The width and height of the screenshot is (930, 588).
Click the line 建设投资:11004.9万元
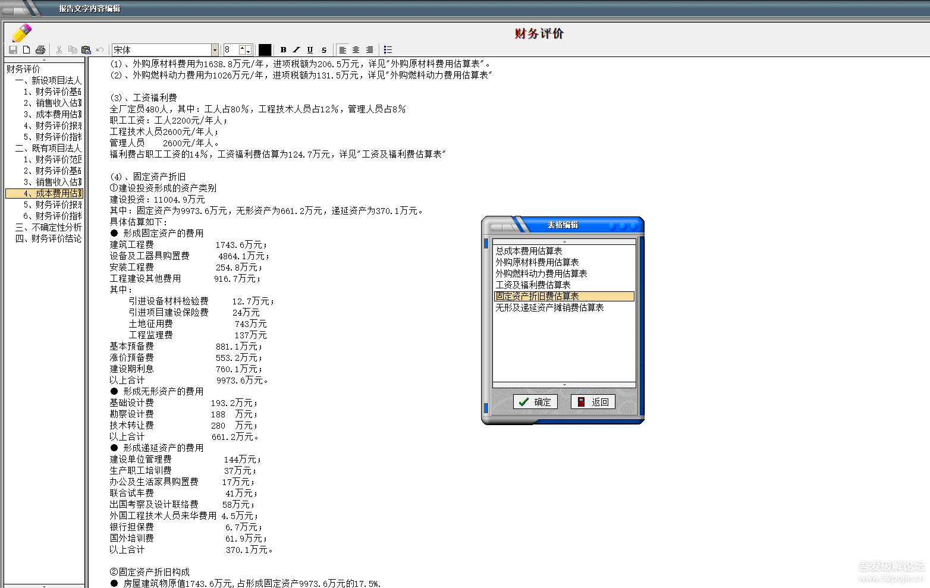point(158,199)
